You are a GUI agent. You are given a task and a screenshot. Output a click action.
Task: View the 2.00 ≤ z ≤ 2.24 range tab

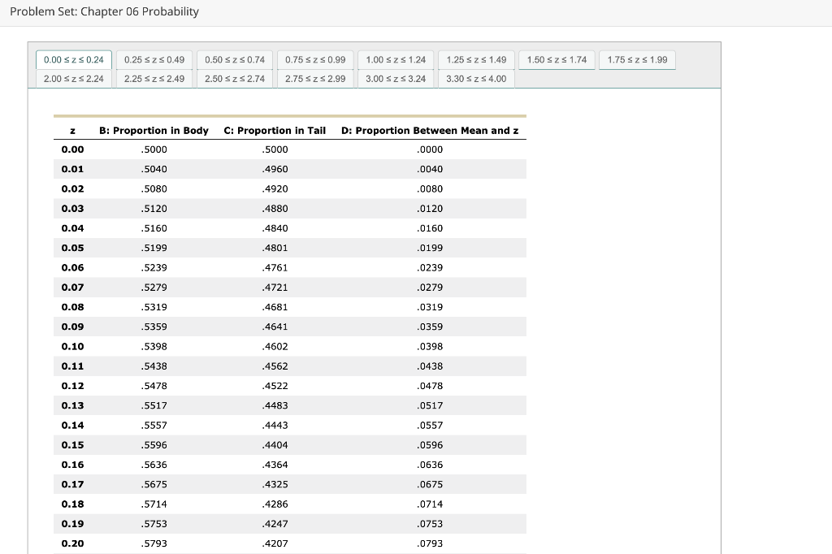73,79
